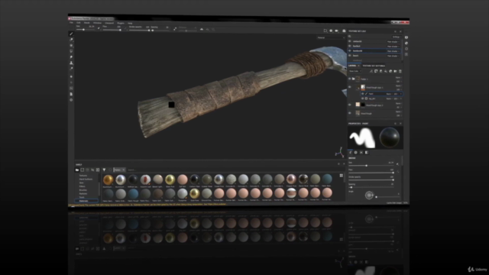Image resolution: width=489 pixels, height=275 pixels.
Task: Open the Window menu
Action: click(x=97, y=23)
